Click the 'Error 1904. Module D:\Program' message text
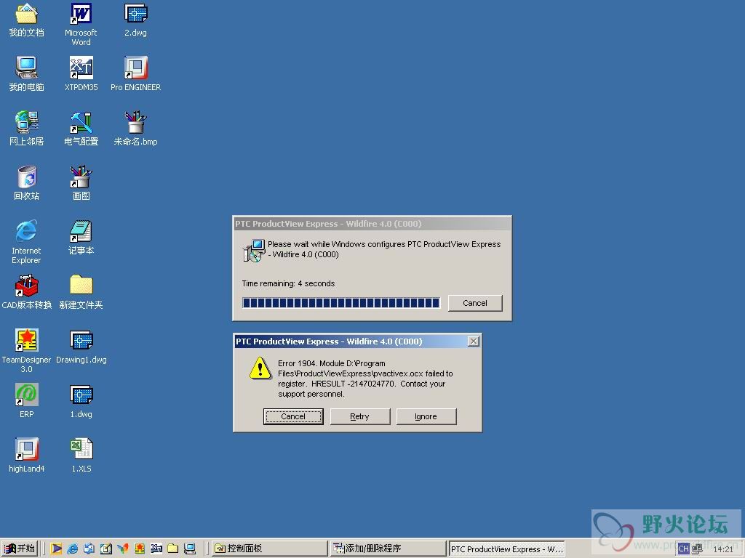Screen dimensions: 745x558 (332, 363)
